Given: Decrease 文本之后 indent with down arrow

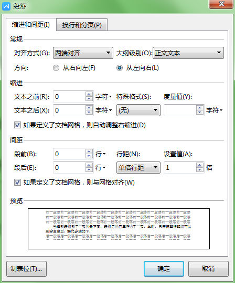Looking at the screenshot, I should pos(89,113).
